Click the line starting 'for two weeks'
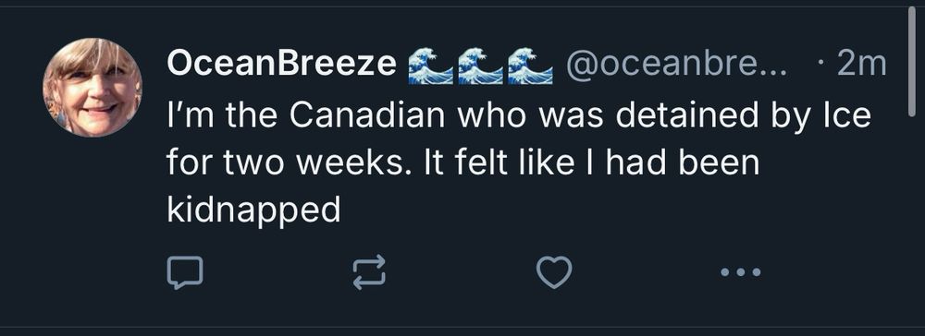The height and width of the screenshot is (336, 925). pyautogui.click(x=463, y=163)
